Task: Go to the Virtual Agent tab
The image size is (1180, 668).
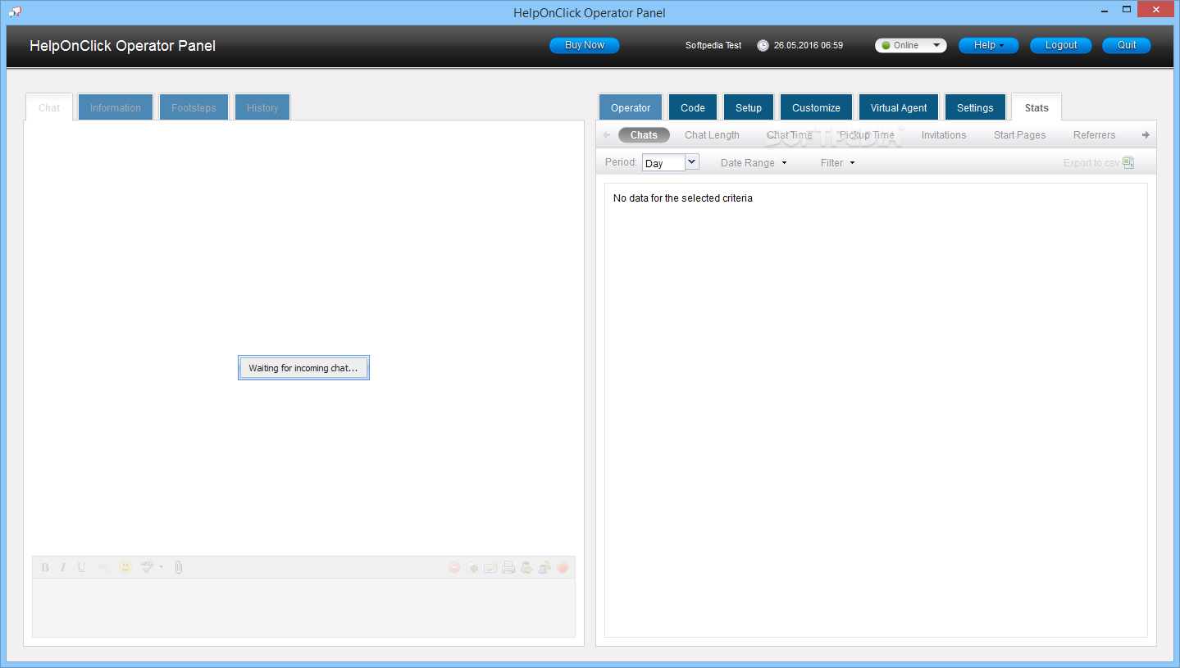Action: (899, 107)
